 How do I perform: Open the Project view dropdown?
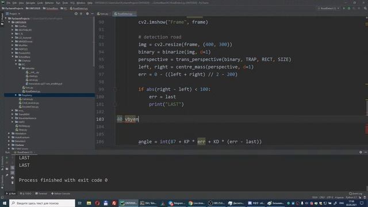pos(13,14)
